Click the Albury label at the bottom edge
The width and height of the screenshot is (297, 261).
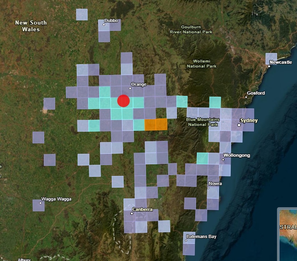point(24,259)
